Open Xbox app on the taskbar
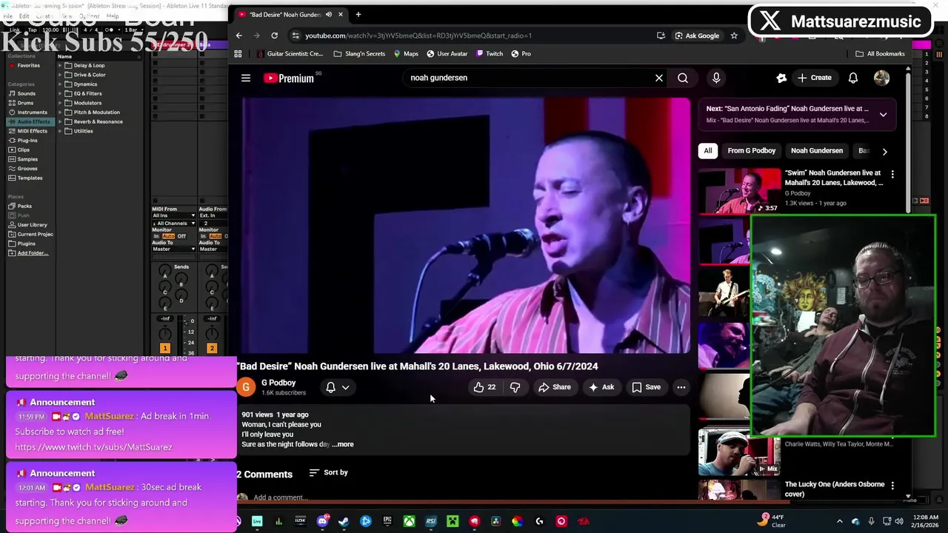 point(409,521)
